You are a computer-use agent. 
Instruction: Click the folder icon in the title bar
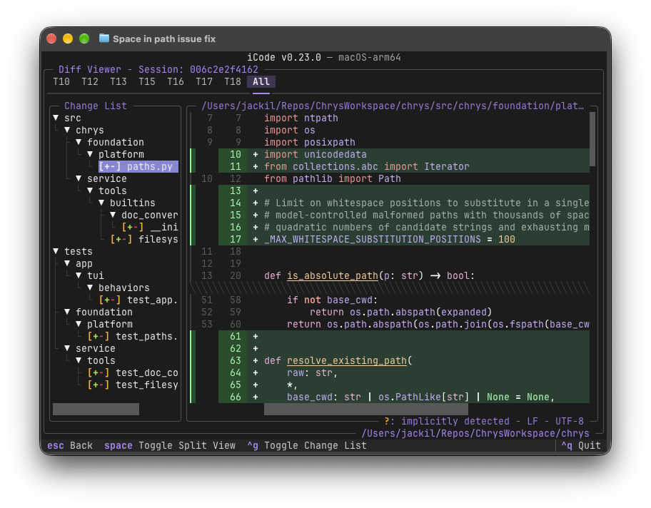[x=104, y=39]
